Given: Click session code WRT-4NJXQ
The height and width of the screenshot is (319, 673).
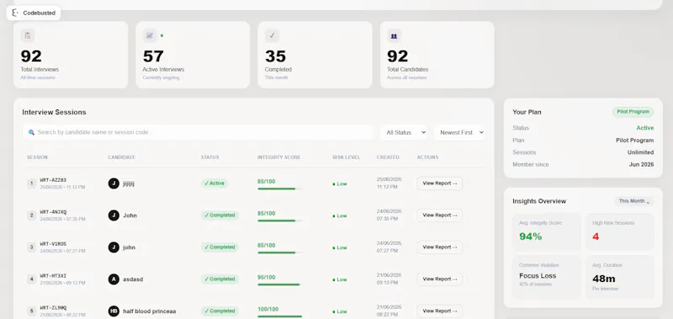Looking at the screenshot, I should tap(53, 212).
